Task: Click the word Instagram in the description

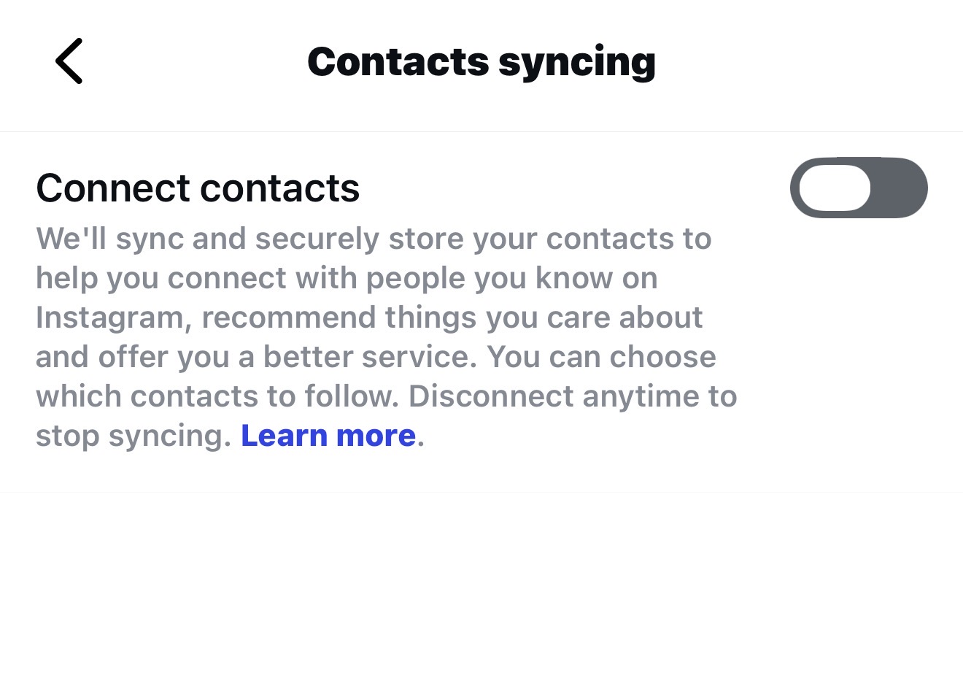Action: pyautogui.click(x=113, y=318)
